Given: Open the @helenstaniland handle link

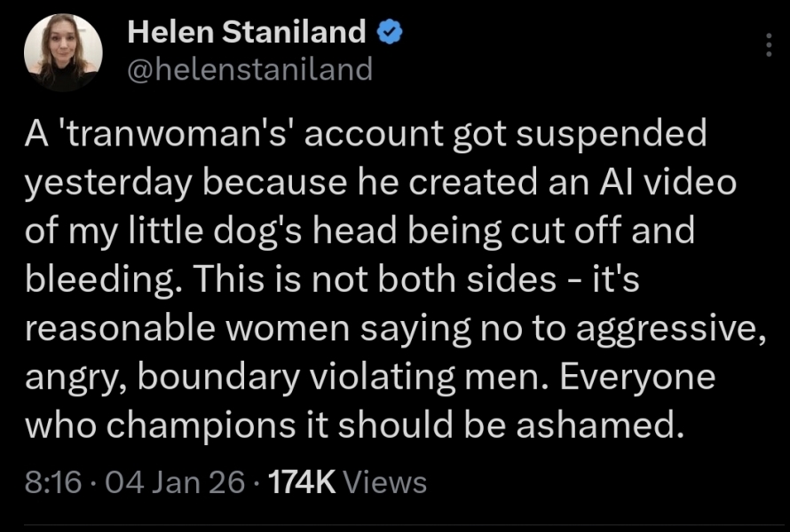Looking at the screenshot, I should 251,69.
